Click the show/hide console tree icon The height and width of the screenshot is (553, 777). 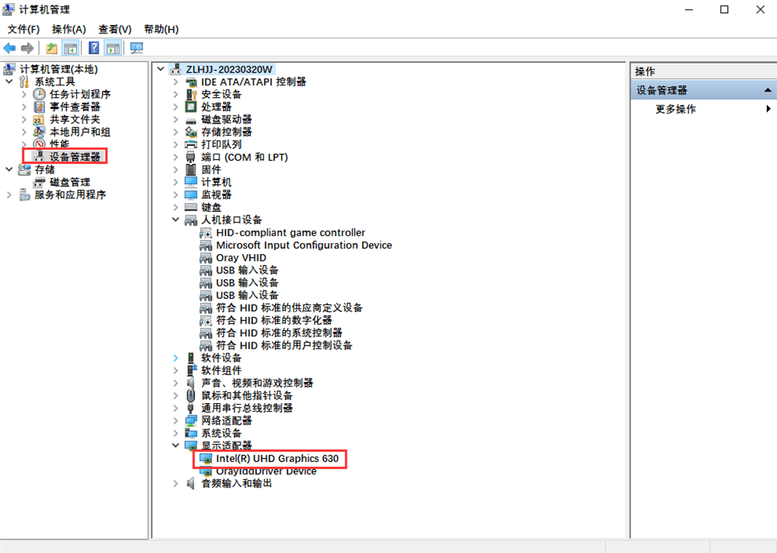(x=70, y=48)
